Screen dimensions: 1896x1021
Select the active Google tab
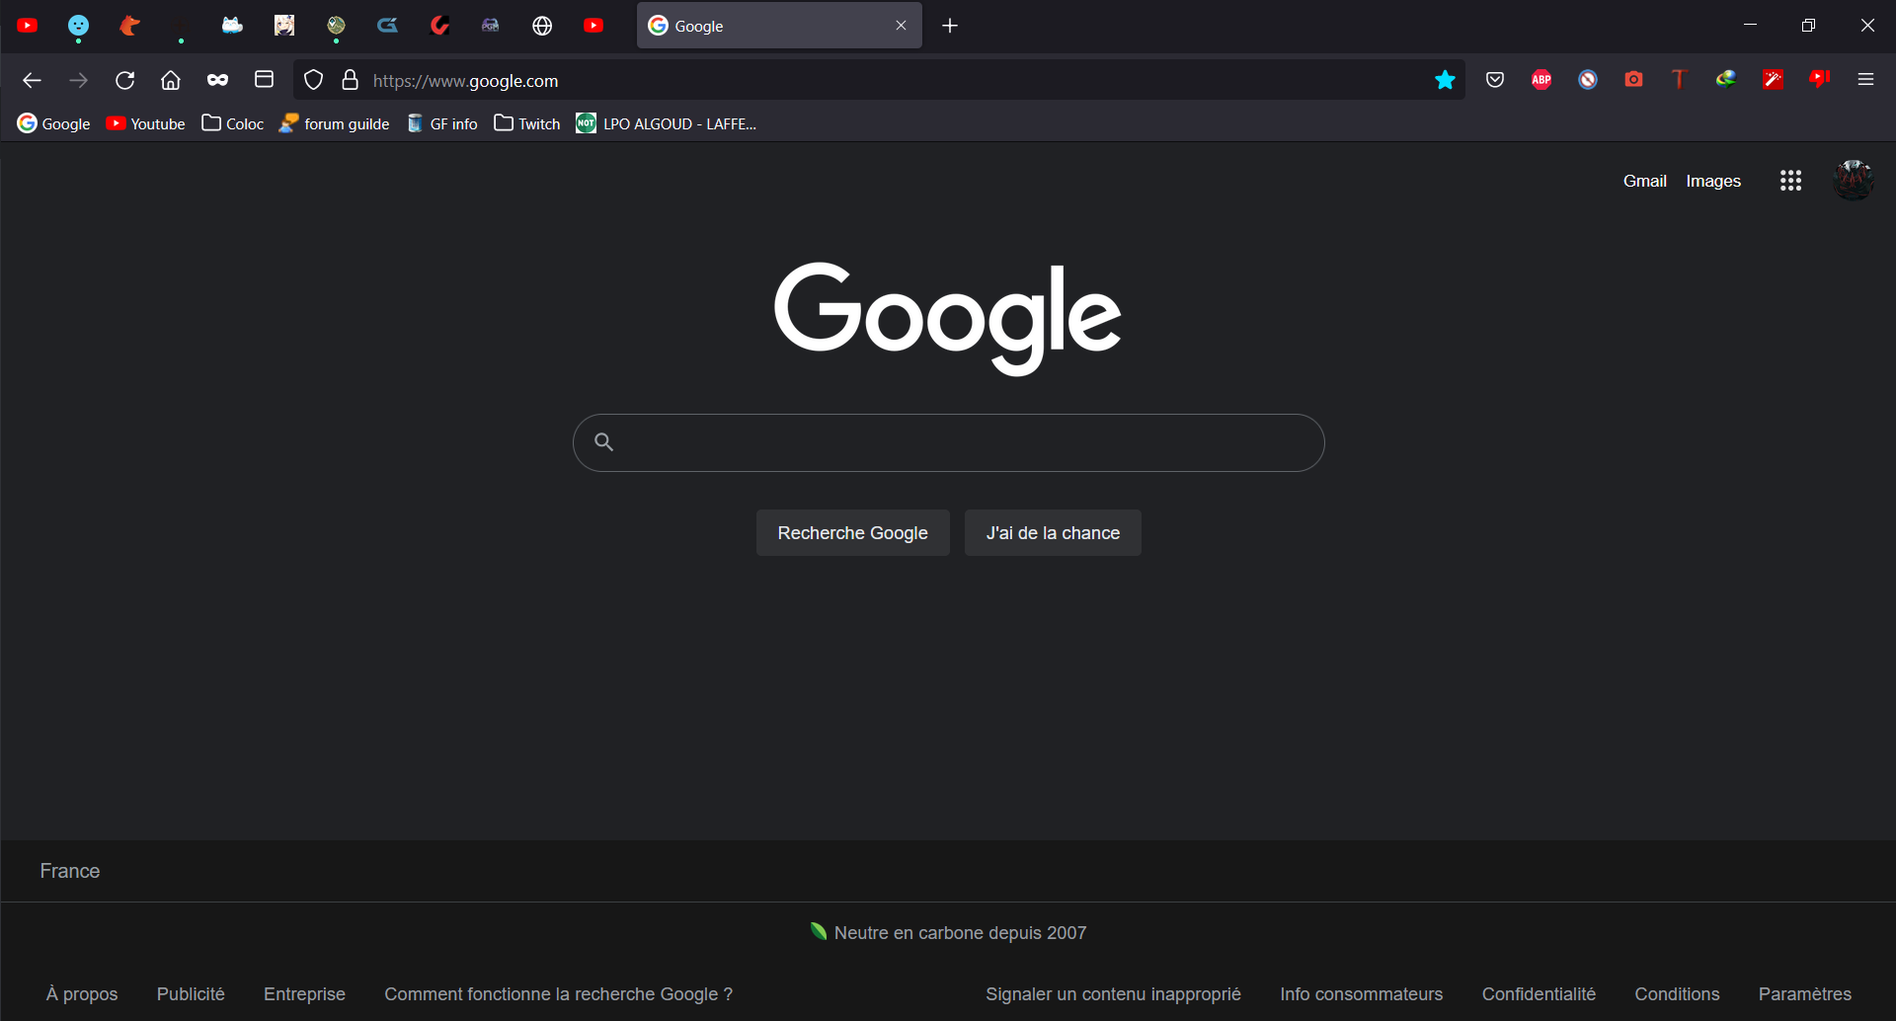[779, 26]
